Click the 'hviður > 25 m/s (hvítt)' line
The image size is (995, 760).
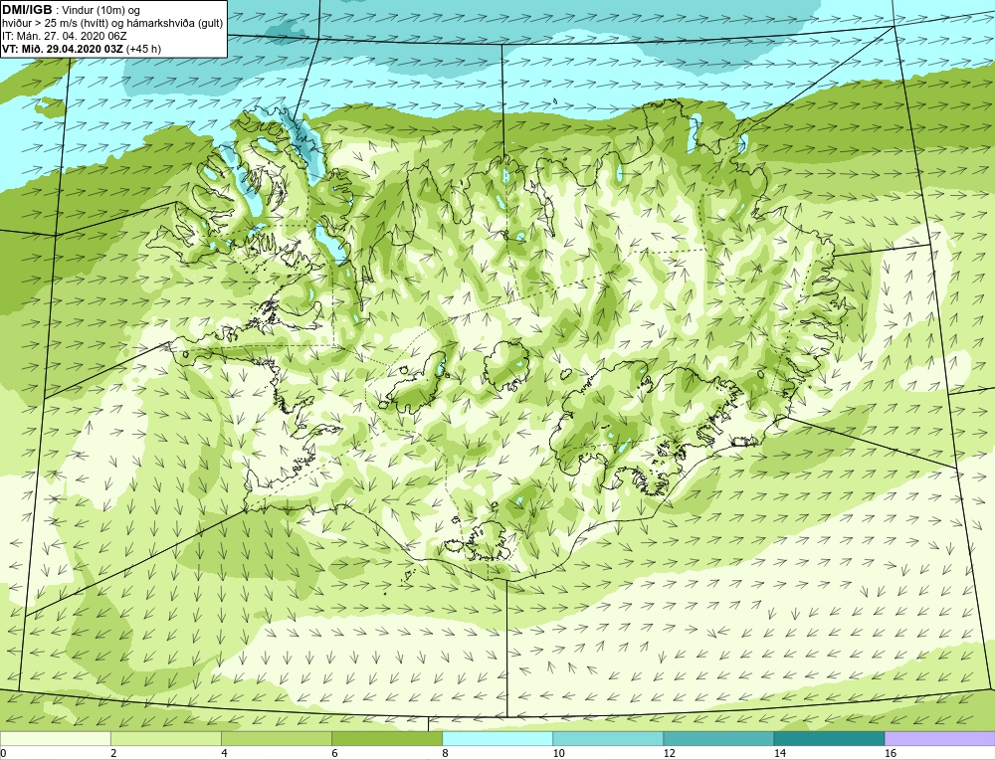click(x=55, y=23)
